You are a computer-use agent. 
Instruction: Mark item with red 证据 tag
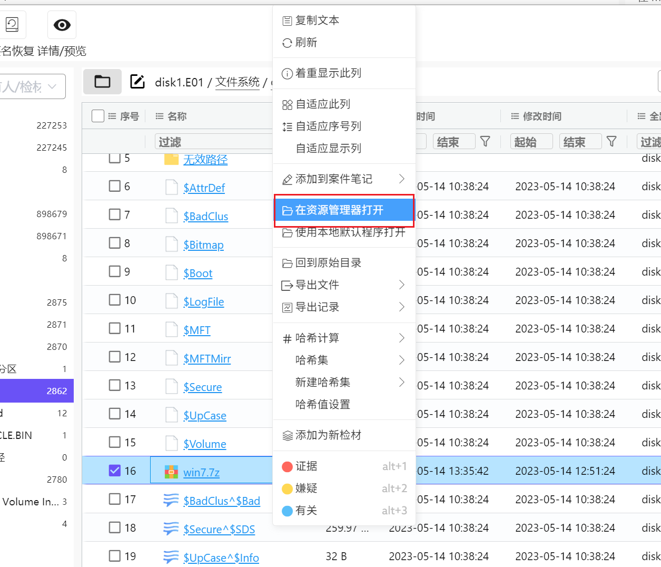[306, 466]
